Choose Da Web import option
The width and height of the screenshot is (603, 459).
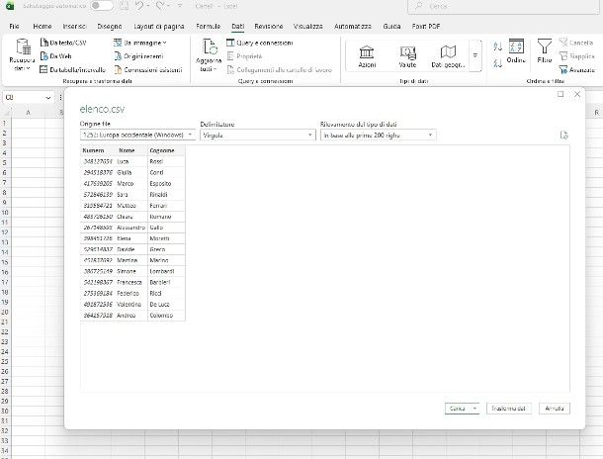coord(56,56)
